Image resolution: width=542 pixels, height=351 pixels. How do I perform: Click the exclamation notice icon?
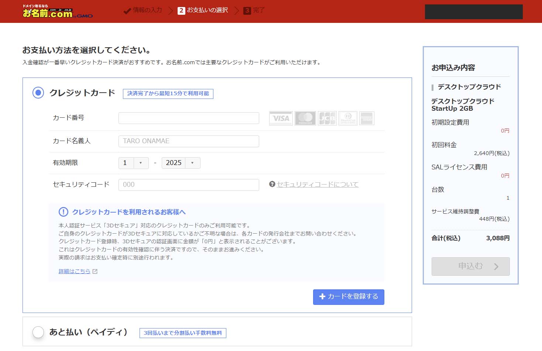[64, 212]
